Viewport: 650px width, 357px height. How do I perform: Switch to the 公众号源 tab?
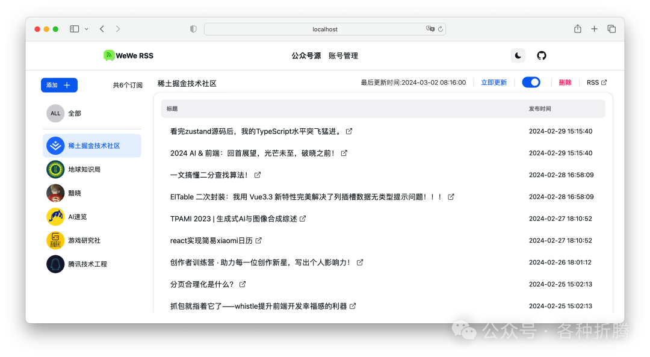click(x=306, y=55)
